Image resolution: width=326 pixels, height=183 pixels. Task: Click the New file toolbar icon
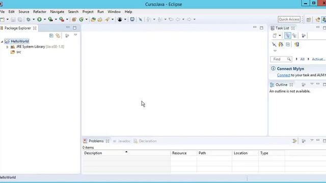(2, 19)
